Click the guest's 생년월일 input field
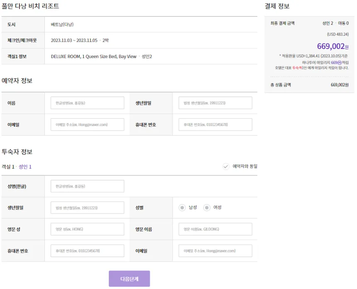Image resolution: width=357 pixels, height=289 pixels. [87, 207]
